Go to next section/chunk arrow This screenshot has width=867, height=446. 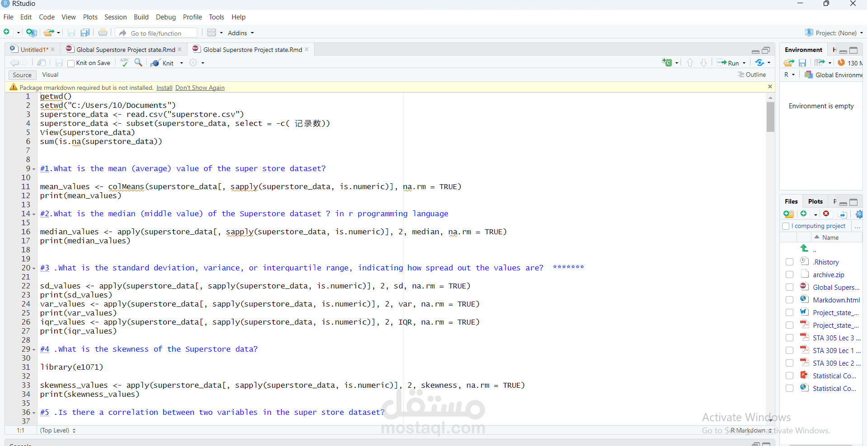click(x=703, y=63)
